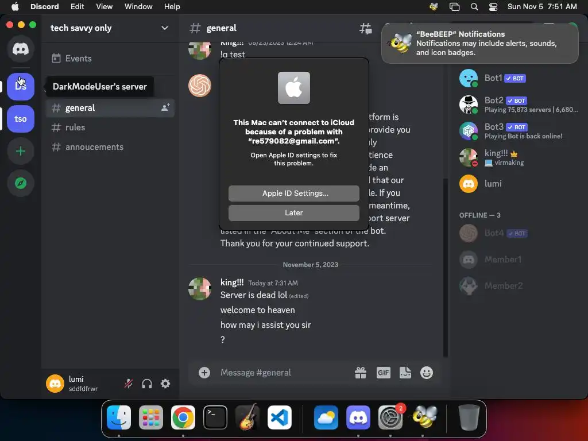Screen dimensions: 588x441
Task: Open Weather app from the Dock
Action: (326, 417)
